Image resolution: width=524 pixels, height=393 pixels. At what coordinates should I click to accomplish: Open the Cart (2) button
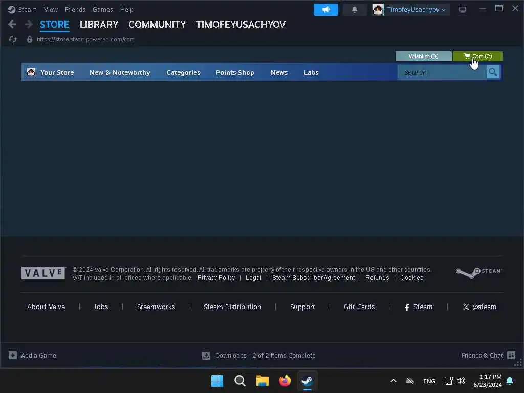point(477,56)
